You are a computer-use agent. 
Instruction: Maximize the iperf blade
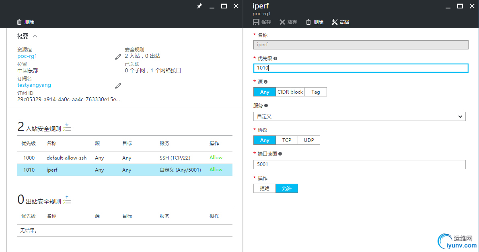click(460, 6)
